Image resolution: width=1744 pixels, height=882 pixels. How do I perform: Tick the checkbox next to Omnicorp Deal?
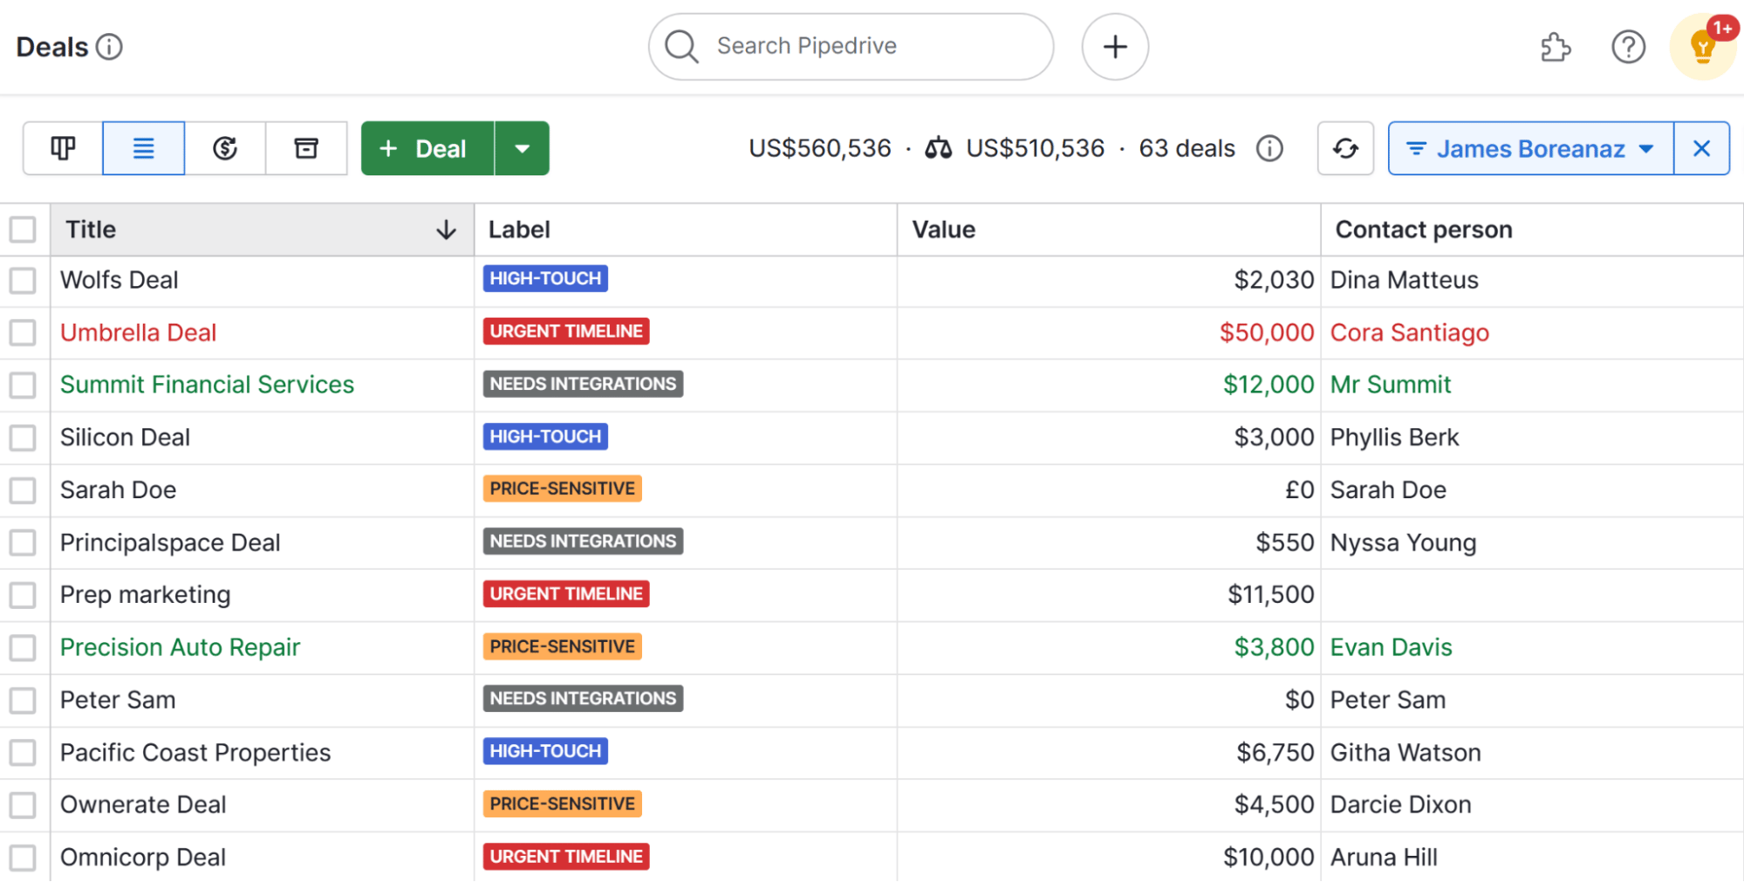click(x=24, y=857)
